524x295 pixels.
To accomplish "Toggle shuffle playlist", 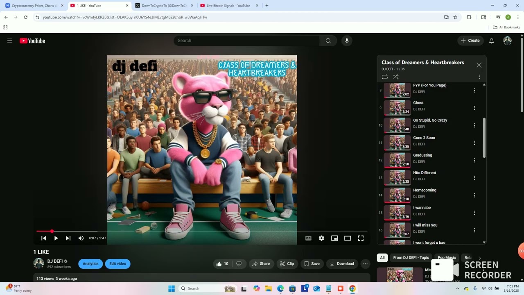I will pos(395,77).
